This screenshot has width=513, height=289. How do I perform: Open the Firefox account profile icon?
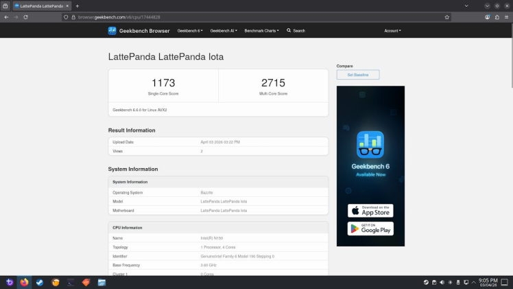tap(488, 17)
